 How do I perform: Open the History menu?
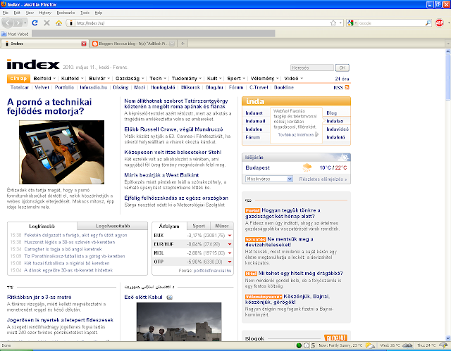coord(45,13)
